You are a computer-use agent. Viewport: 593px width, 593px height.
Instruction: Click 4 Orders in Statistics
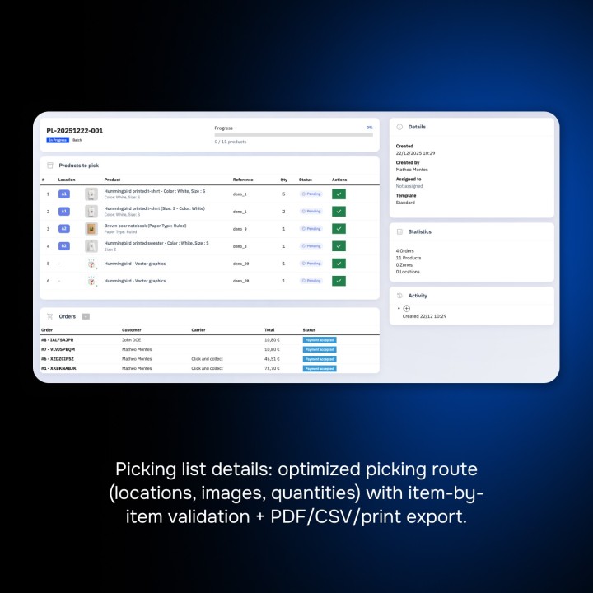[404, 250]
